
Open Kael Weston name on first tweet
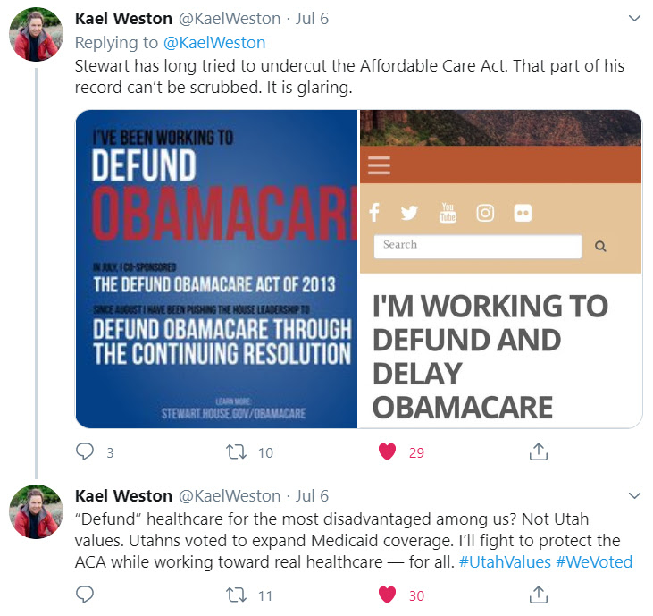[x=123, y=19]
